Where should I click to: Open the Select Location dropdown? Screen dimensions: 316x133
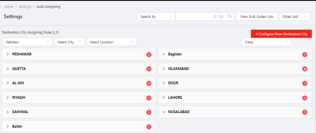click(111, 42)
